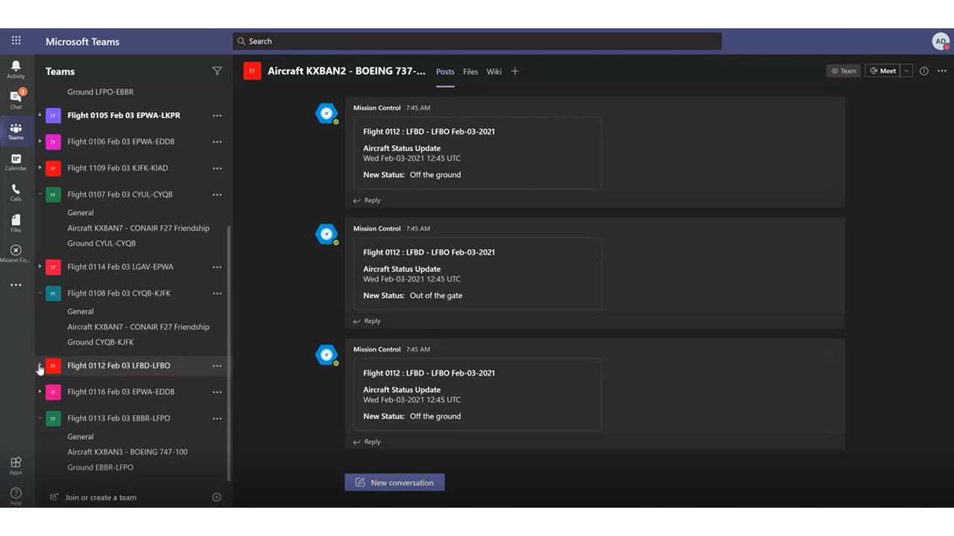
Task: Open more options for Flight 0106 team
Action: tap(217, 141)
